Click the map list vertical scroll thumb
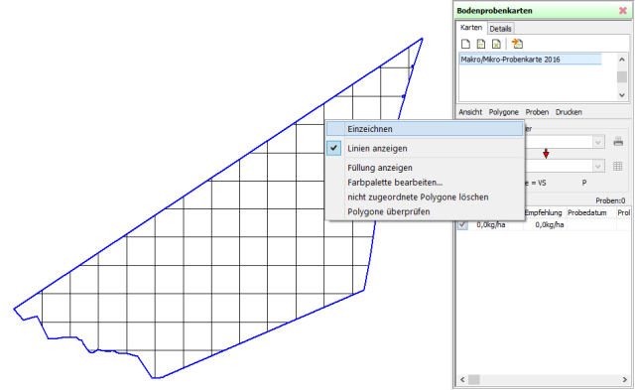 (x=622, y=77)
